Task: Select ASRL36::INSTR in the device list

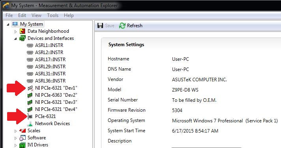Action: [51, 81]
